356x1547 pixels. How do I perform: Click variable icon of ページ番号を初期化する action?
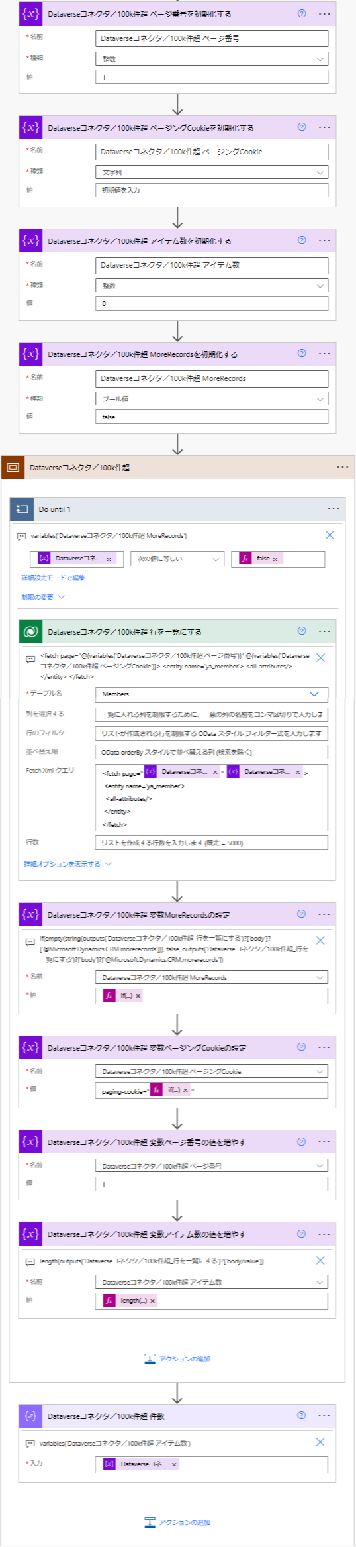30,13
